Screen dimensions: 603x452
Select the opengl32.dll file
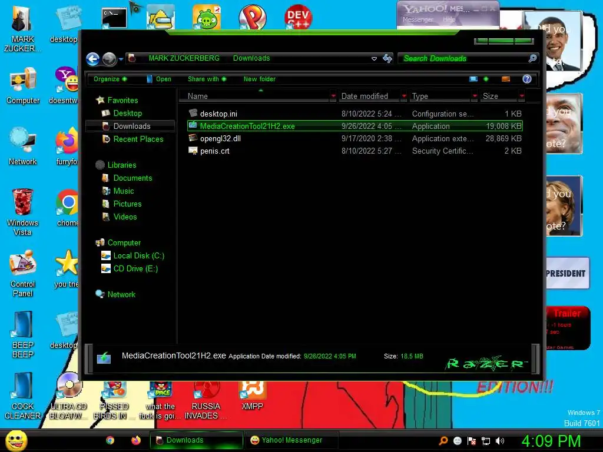tap(354, 138)
